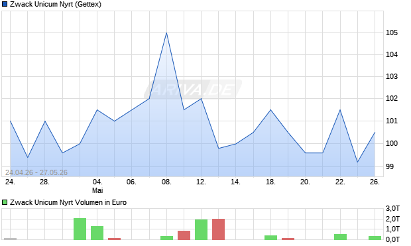Click the chart title 'Zwack Unicum Nyrt (Gettex)'
411x246 pixels.
pyautogui.click(x=56, y=5)
